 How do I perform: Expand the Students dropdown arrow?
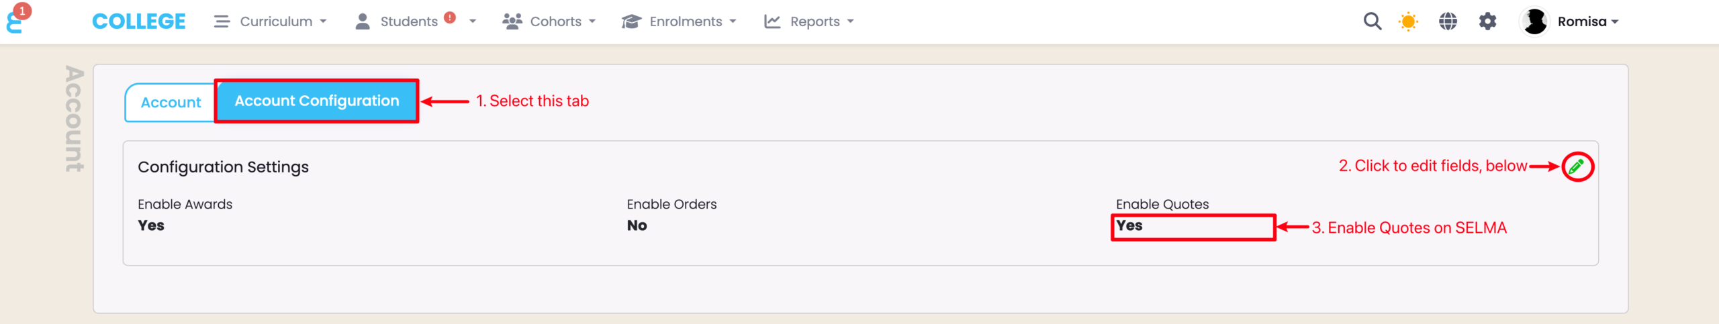pos(473,21)
